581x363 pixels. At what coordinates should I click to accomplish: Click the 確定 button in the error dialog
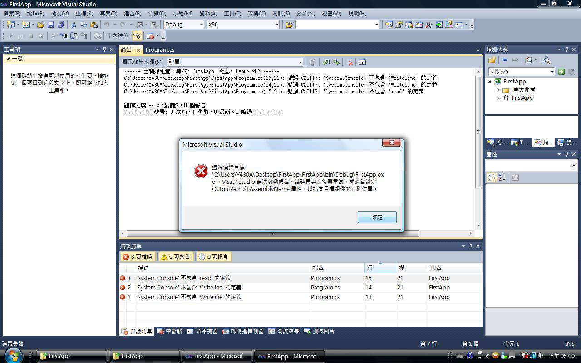377,217
